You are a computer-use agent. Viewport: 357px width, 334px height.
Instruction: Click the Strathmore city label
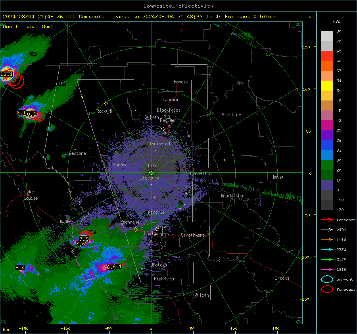tap(193, 235)
